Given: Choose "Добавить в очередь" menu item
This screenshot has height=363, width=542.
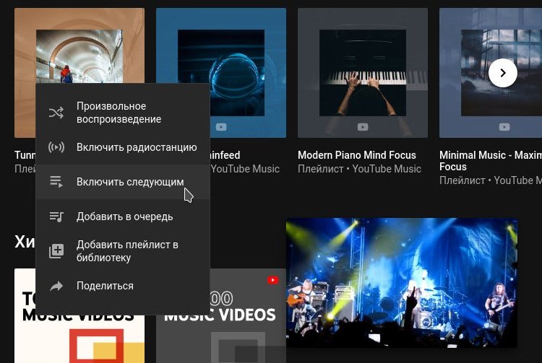Looking at the screenshot, I should coord(123,217).
